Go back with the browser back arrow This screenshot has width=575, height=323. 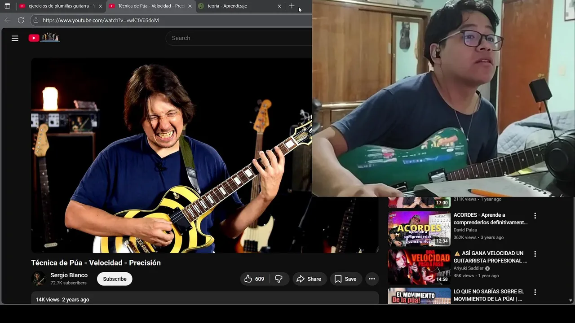click(7, 20)
